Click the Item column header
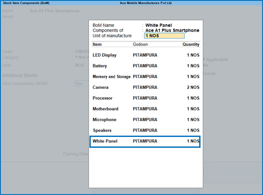The width and height of the screenshot is (263, 195). point(97,45)
